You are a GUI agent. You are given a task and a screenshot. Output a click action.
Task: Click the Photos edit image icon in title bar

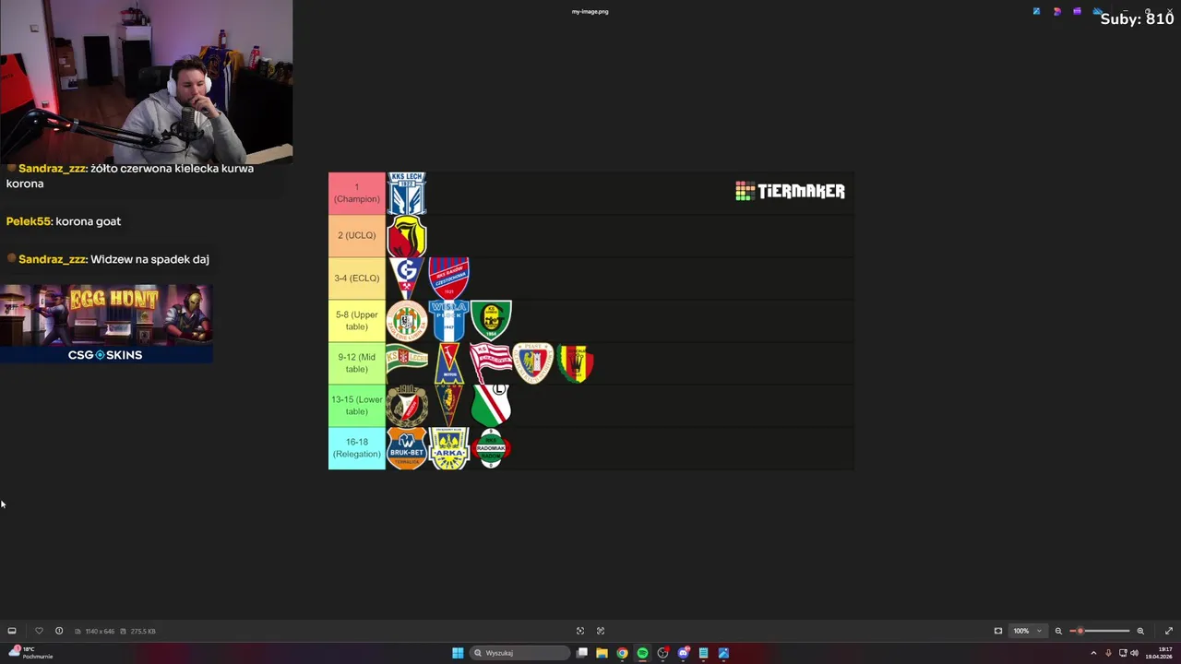tap(1036, 11)
